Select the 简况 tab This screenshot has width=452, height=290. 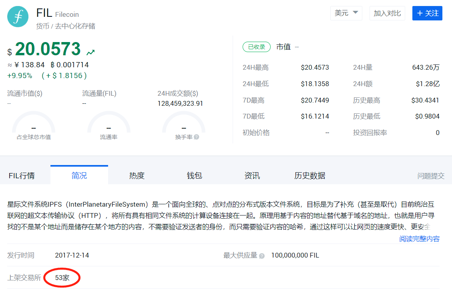[x=79, y=175]
